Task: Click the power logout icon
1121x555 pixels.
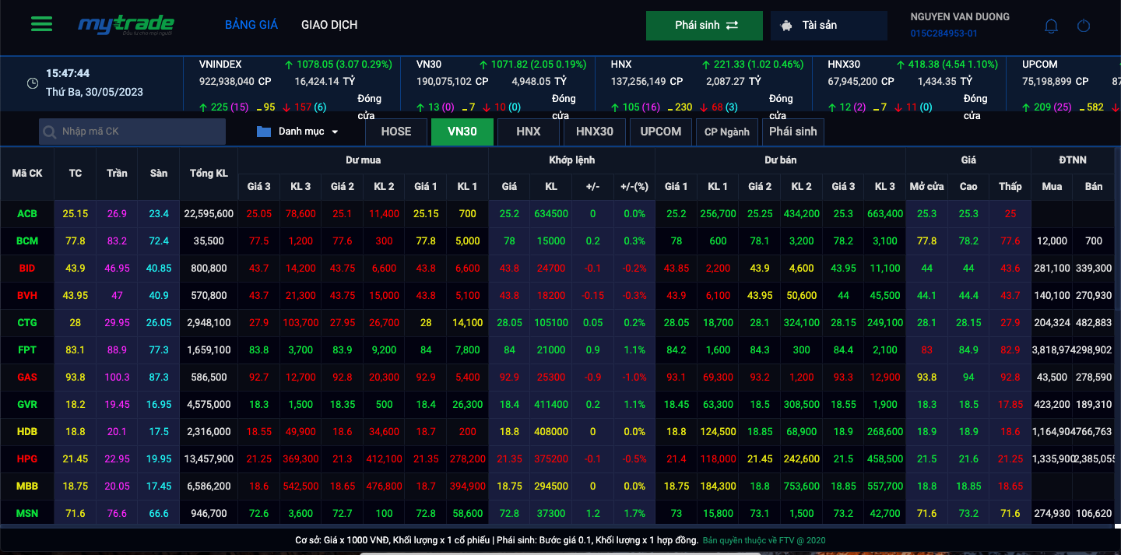Action: [1084, 26]
